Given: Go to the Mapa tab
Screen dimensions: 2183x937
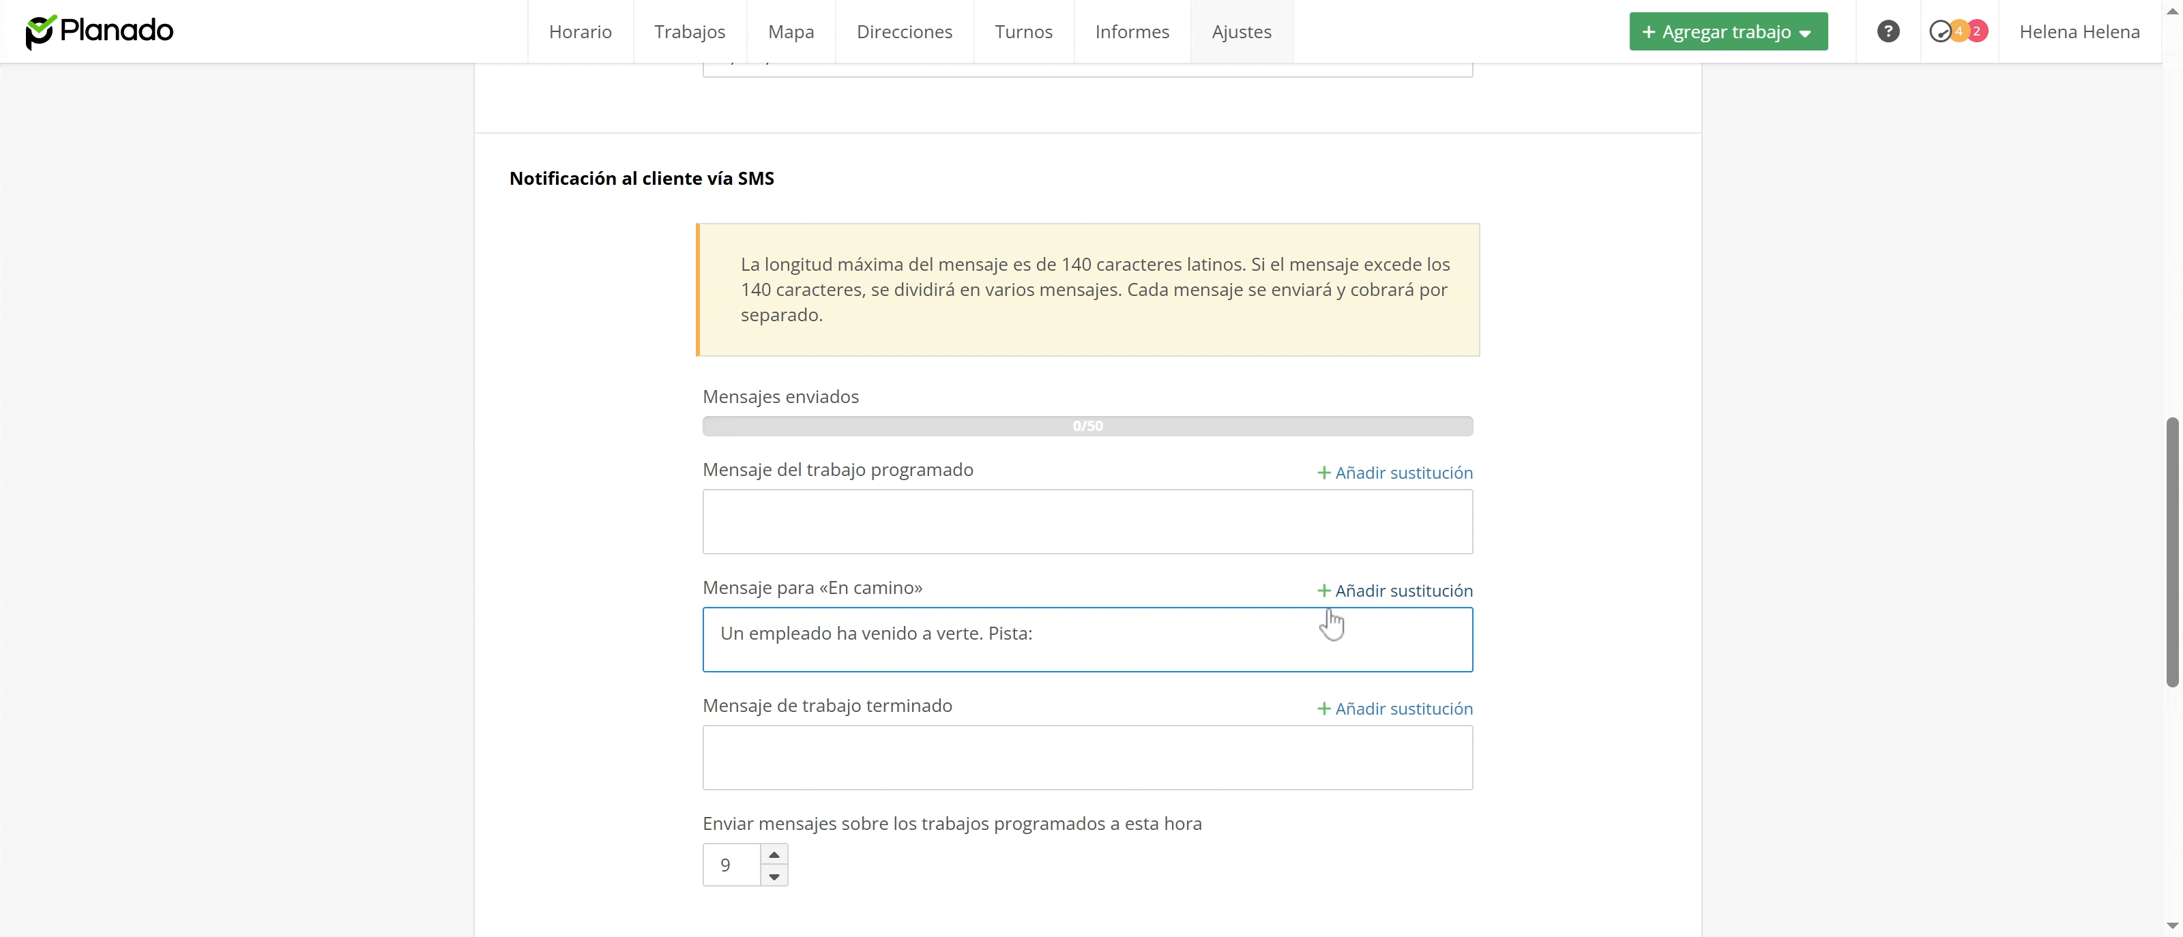Looking at the screenshot, I should (x=790, y=31).
